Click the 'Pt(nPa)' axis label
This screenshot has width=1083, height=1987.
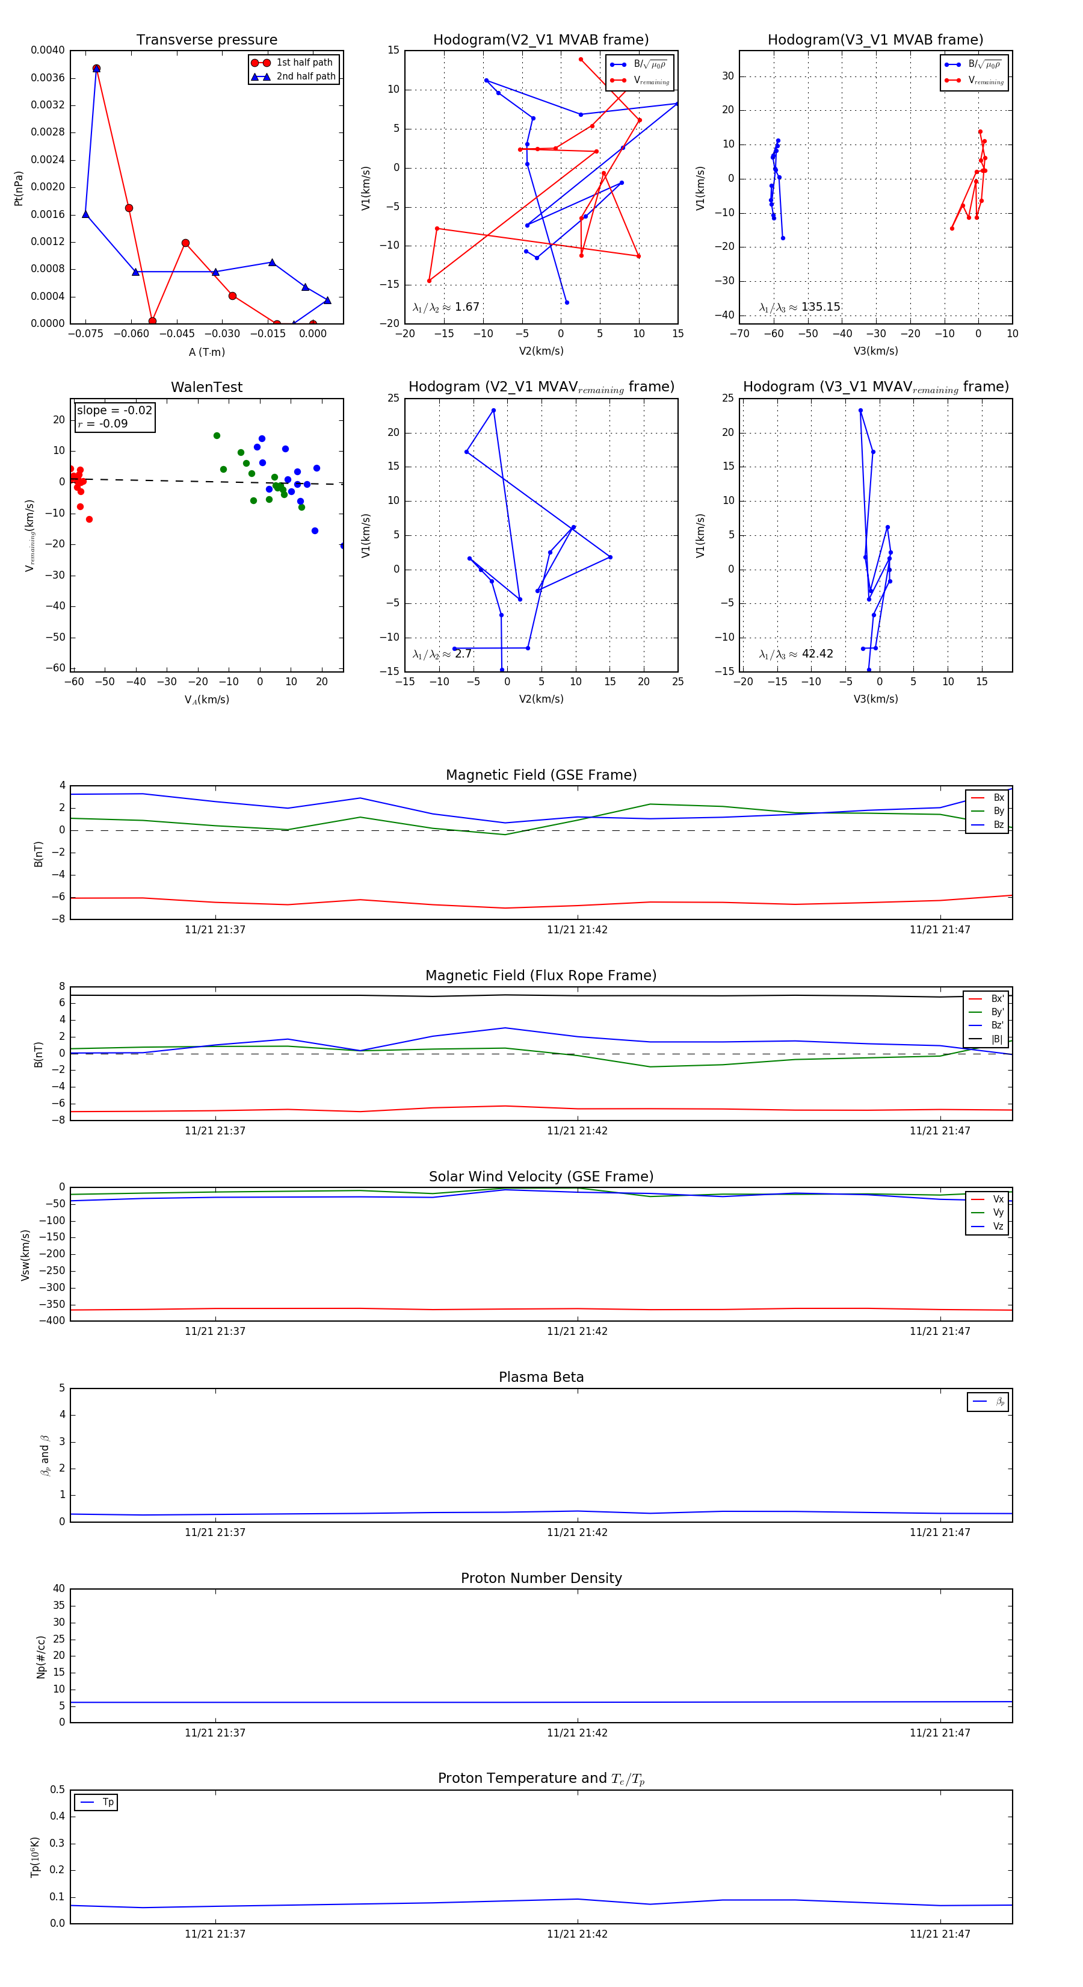pyautogui.click(x=19, y=187)
